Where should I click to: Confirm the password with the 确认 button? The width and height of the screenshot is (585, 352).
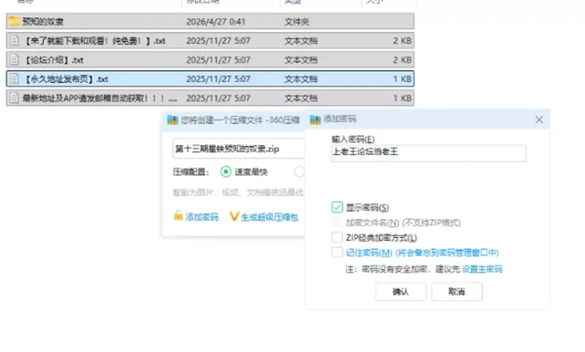coord(401,292)
